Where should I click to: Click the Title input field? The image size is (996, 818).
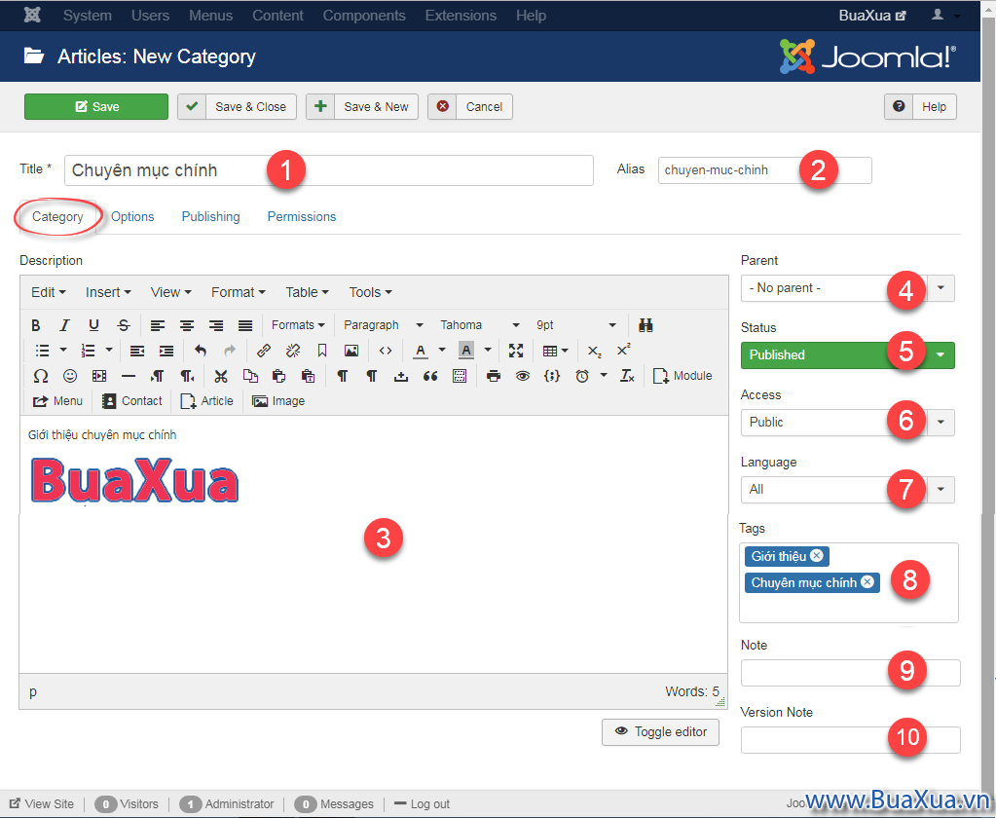[x=328, y=170]
